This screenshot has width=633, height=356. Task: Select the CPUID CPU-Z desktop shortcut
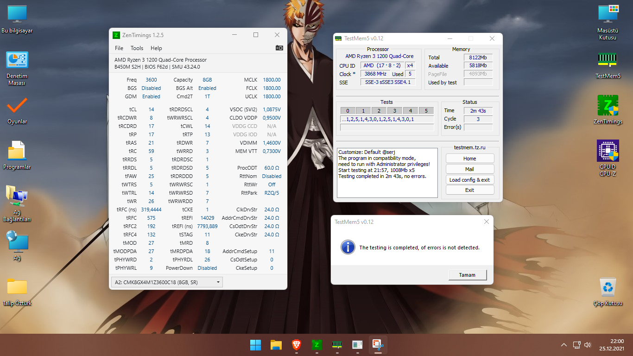[x=608, y=158]
